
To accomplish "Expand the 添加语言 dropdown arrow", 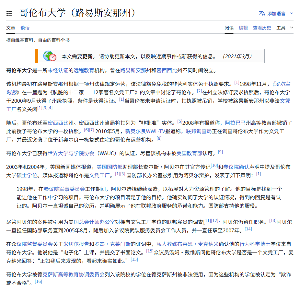I will [x=291, y=13].
